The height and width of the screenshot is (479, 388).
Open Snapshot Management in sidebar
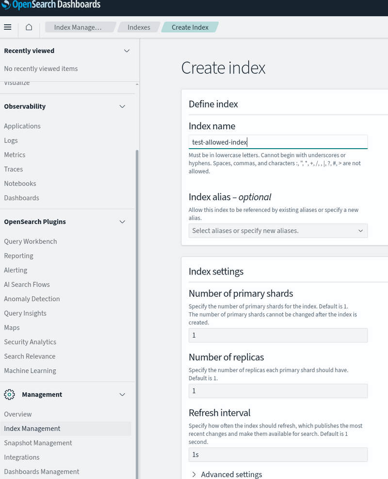tap(38, 443)
